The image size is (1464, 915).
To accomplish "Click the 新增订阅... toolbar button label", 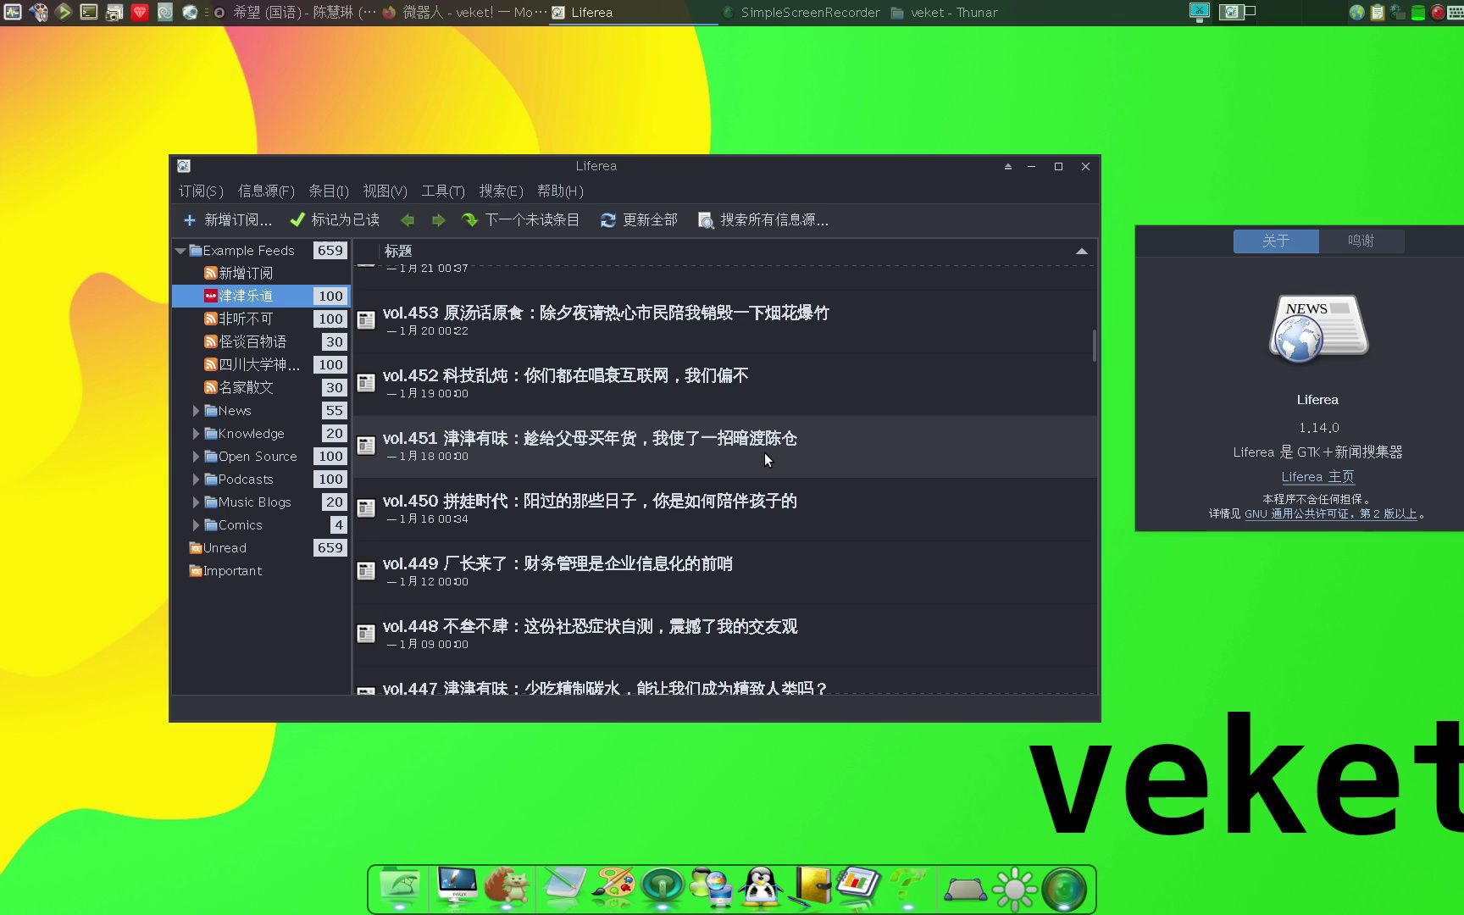I will (x=238, y=220).
